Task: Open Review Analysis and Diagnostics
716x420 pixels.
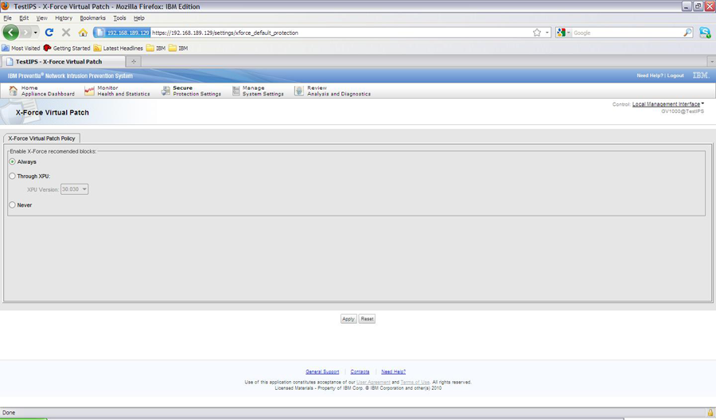Action: (333, 91)
